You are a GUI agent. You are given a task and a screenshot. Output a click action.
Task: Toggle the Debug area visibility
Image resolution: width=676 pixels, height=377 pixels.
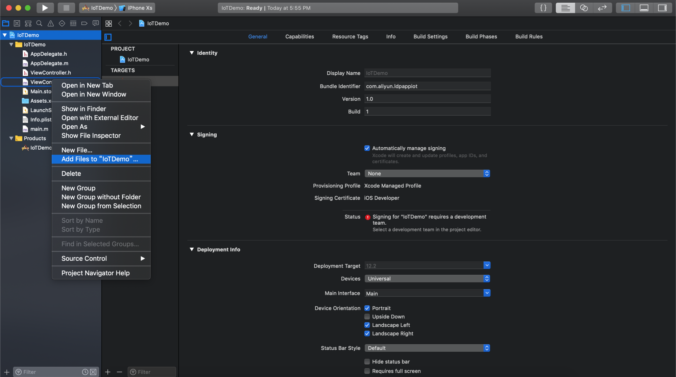coord(644,8)
